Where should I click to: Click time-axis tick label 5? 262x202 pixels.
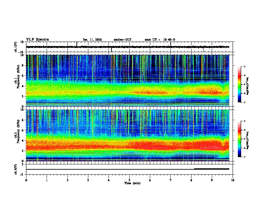129,180
